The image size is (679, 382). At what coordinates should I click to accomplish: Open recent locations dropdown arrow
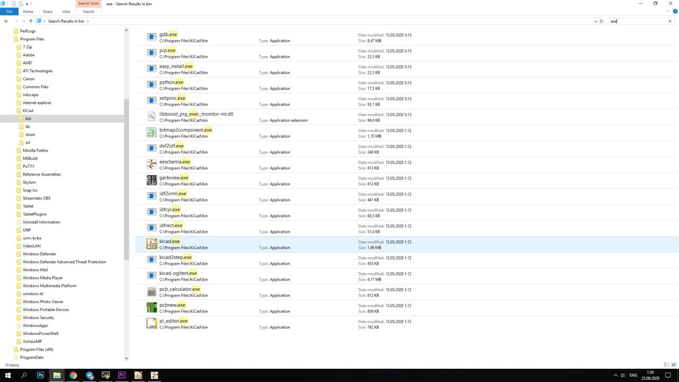tap(24, 21)
